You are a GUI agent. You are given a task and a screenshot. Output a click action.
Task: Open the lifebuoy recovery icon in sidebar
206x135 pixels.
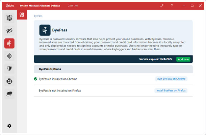9,81
